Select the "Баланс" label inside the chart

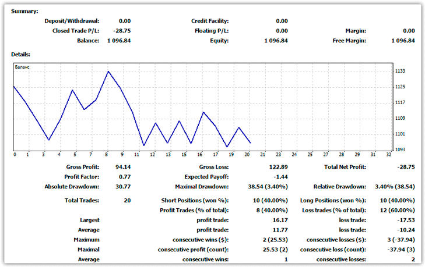coord(22,67)
